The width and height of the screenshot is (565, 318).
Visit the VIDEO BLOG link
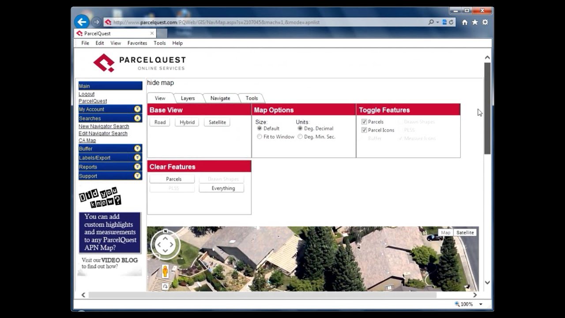click(x=120, y=260)
